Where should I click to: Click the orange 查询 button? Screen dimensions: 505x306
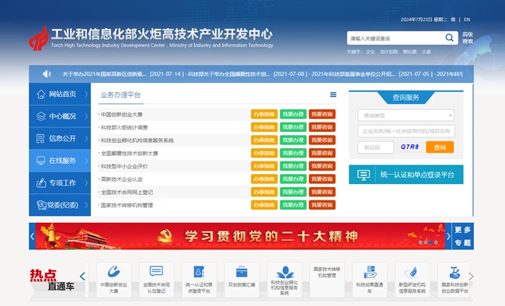tap(440, 148)
